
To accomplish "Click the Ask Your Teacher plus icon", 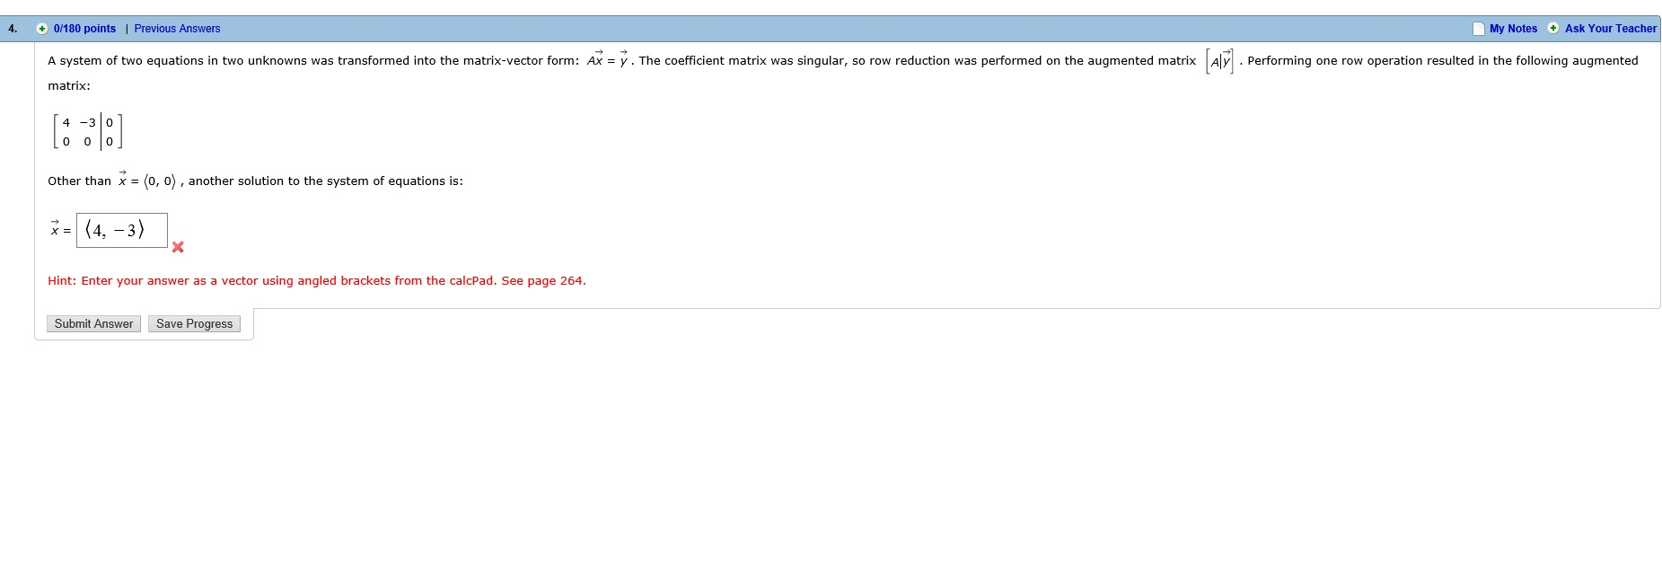I will coord(1553,29).
